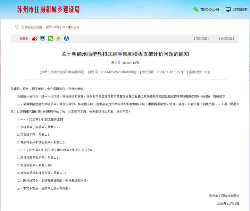Click the notice title heading
Viewport: 250px width, 211px height.
click(x=125, y=54)
